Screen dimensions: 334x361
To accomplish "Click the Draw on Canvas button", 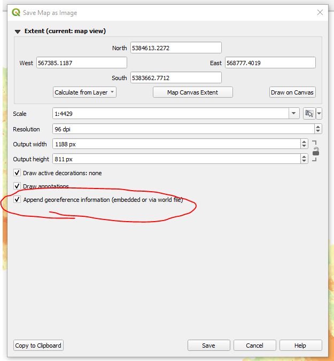I will coord(292,92).
